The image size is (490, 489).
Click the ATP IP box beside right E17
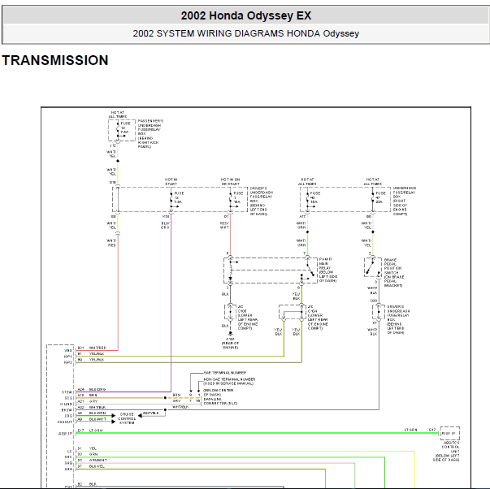(449, 434)
